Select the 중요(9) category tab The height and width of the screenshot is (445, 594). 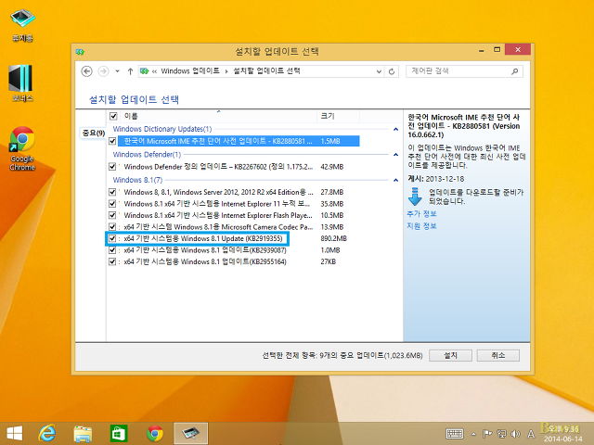(93, 133)
